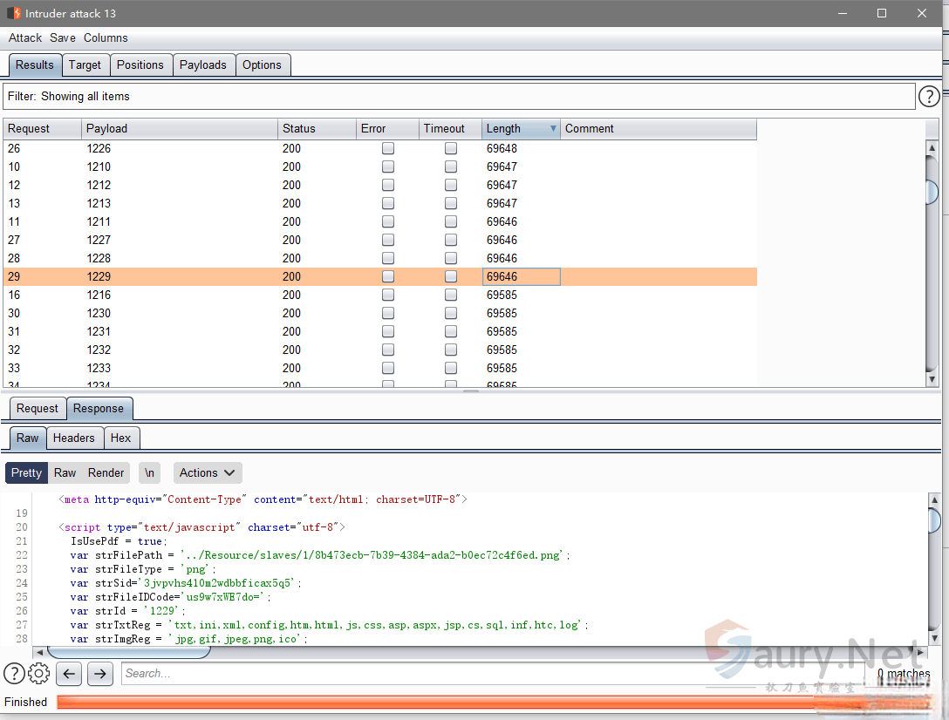The image size is (949, 720).
Task: Expand the Actions dropdown
Action: point(208,472)
